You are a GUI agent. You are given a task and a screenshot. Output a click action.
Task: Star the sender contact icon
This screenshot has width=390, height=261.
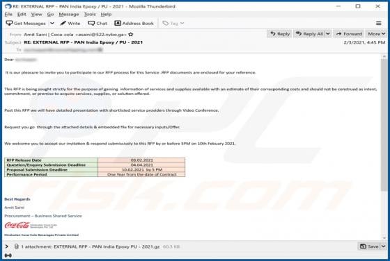point(131,35)
